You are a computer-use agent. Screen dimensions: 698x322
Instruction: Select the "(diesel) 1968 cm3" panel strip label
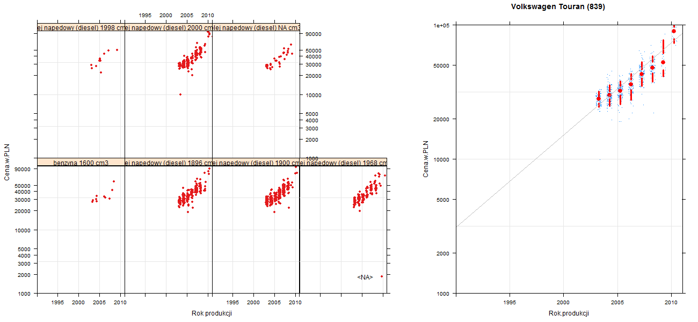pyautogui.click(x=343, y=163)
